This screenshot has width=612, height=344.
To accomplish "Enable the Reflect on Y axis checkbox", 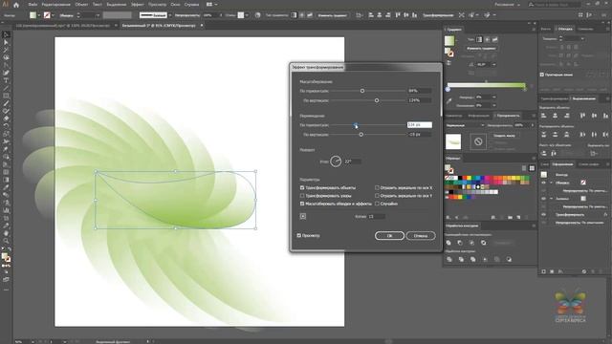I will 377,196.
